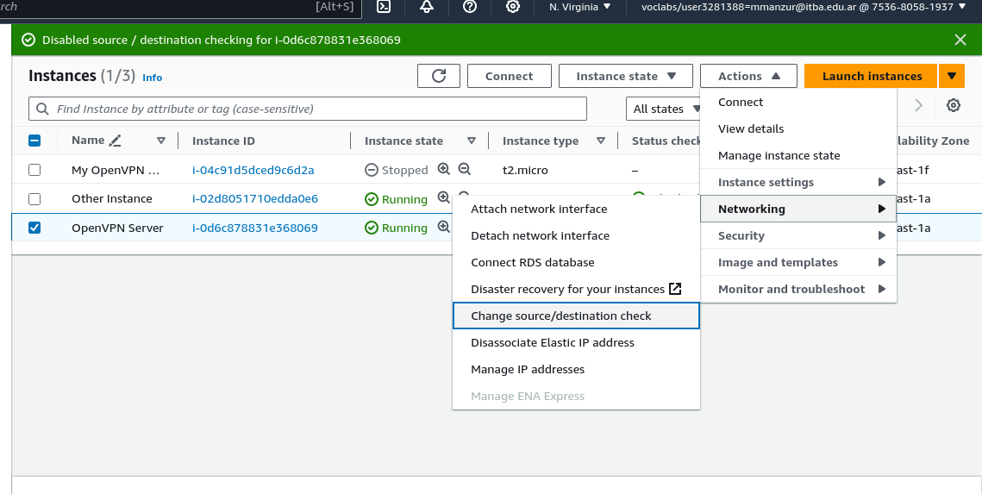Select Networking in Actions menu
982x494 pixels.
(x=797, y=209)
